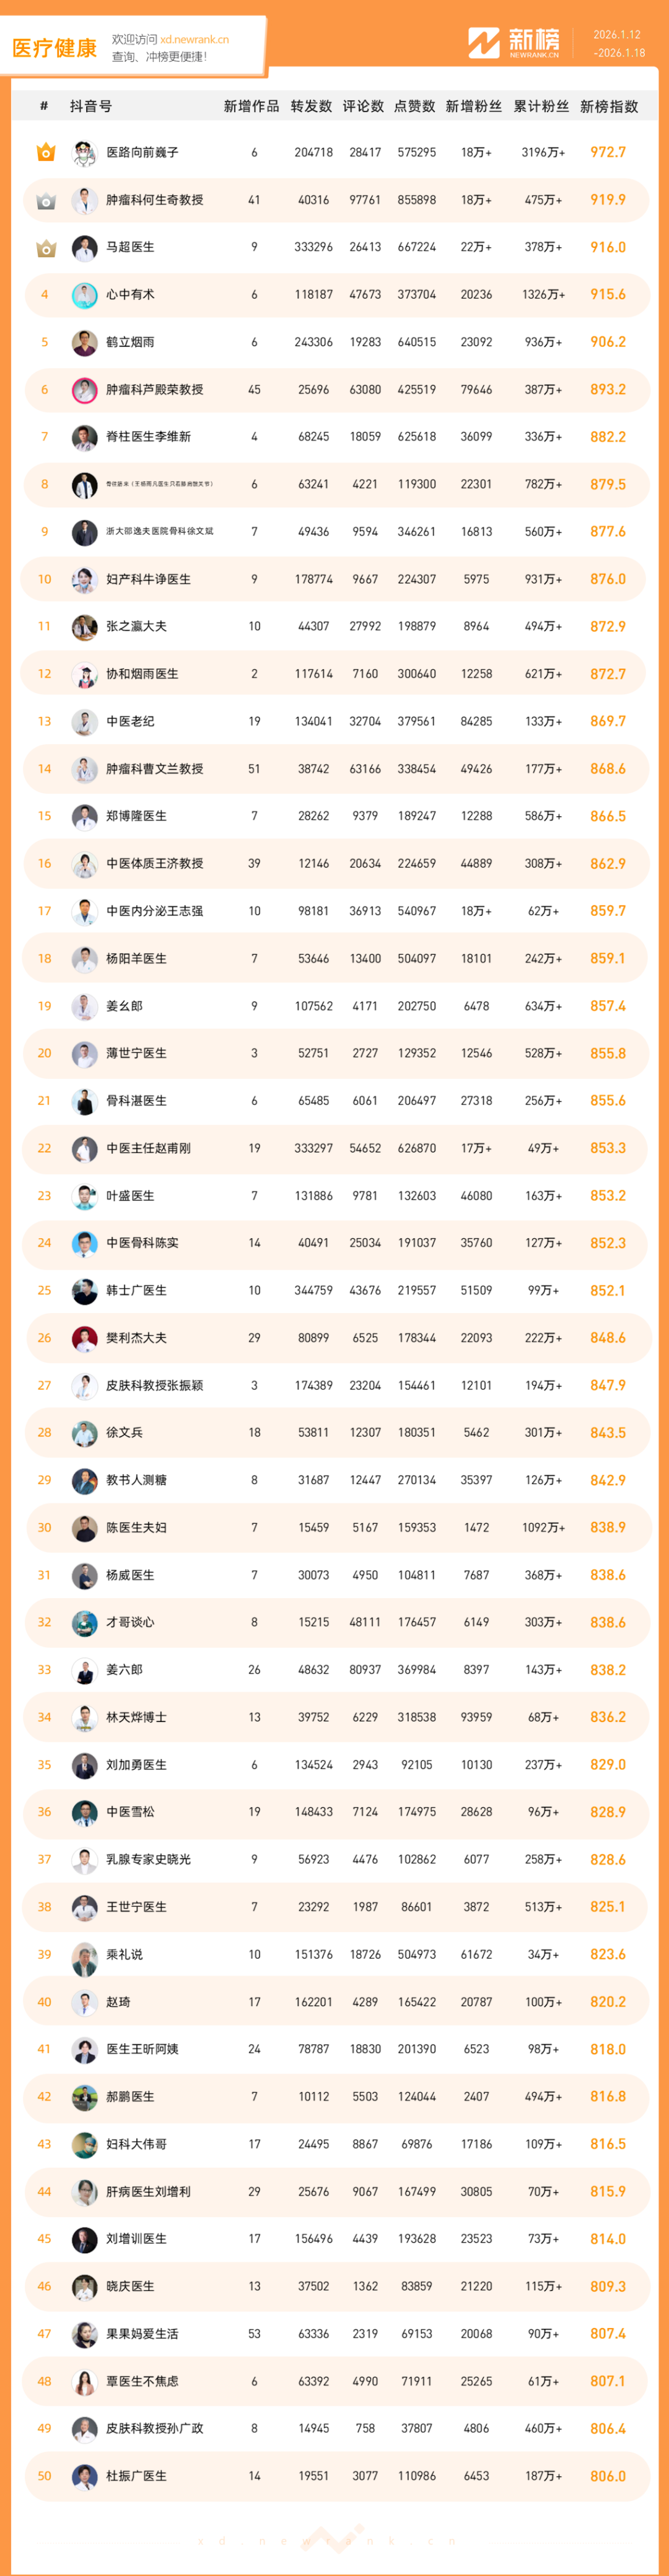
Task: Open the xd.newrank.cn link
Action: [194, 40]
